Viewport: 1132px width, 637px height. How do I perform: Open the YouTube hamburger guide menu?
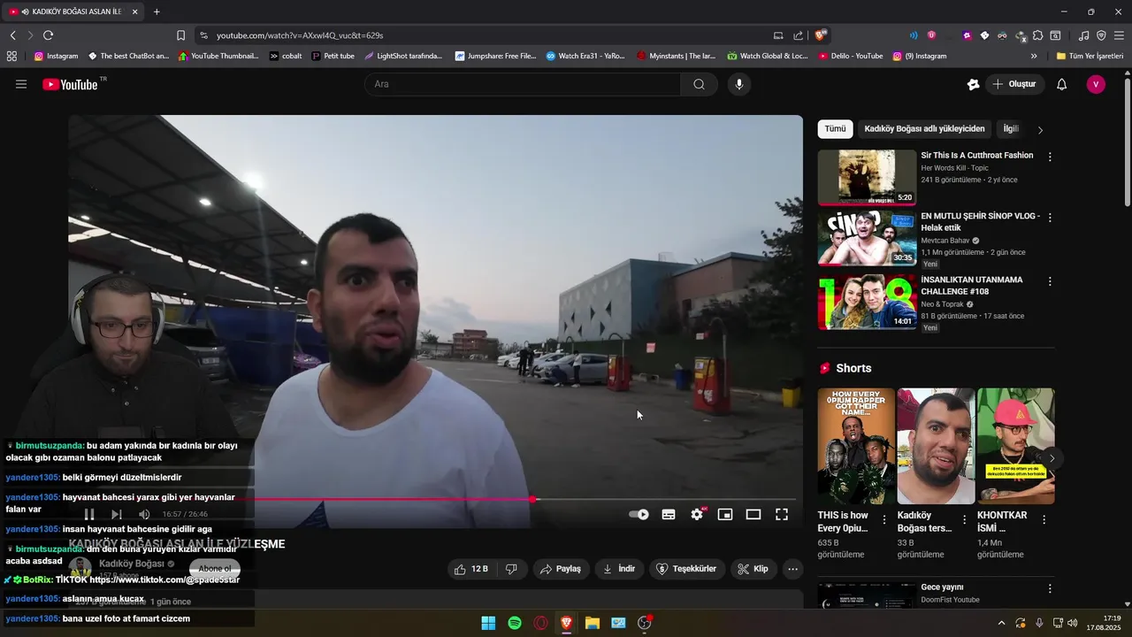(x=21, y=84)
